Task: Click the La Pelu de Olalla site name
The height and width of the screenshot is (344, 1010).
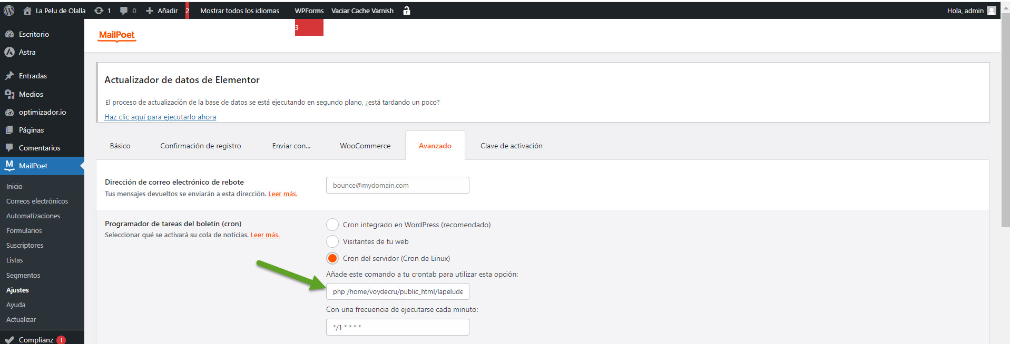Action: pos(61,11)
